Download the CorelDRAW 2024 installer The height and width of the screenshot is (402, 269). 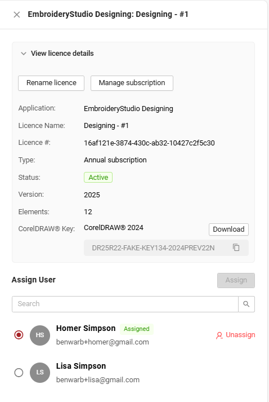point(228,229)
